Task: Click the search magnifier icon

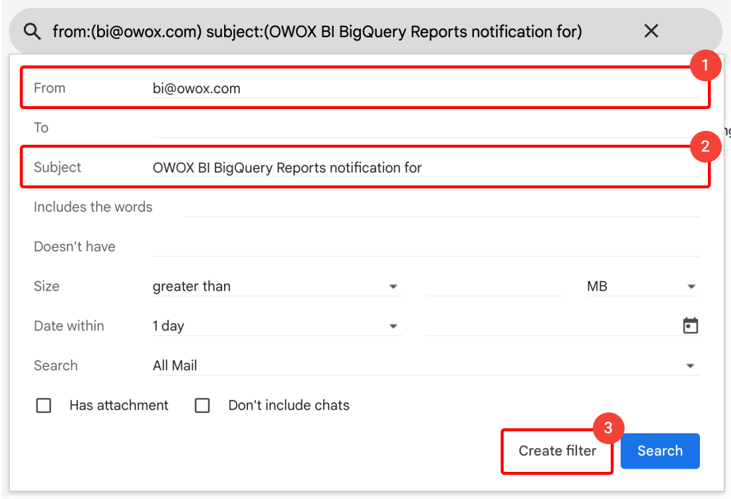Action: [32, 32]
